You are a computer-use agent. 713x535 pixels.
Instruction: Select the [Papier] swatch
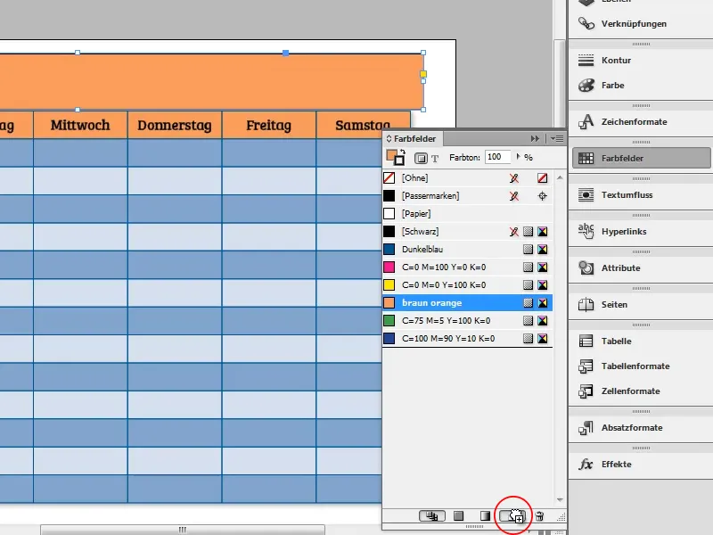point(467,214)
